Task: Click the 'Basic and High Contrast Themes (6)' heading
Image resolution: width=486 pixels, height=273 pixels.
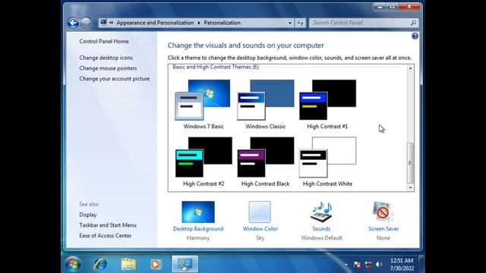Action: pos(216,67)
